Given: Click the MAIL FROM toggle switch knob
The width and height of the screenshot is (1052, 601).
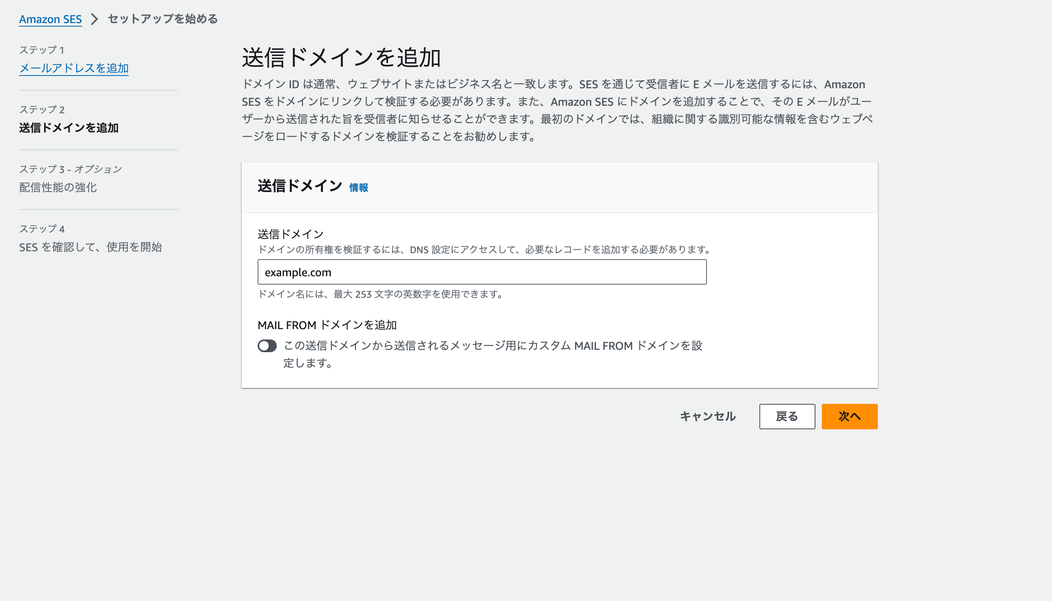Looking at the screenshot, I should (x=265, y=346).
